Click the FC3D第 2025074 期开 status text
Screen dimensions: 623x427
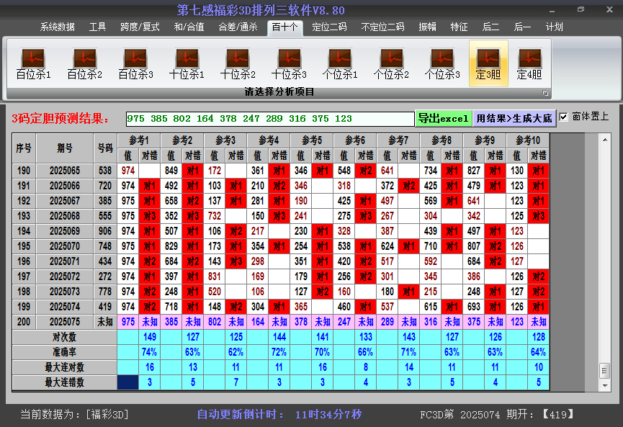click(x=497, y=415)
